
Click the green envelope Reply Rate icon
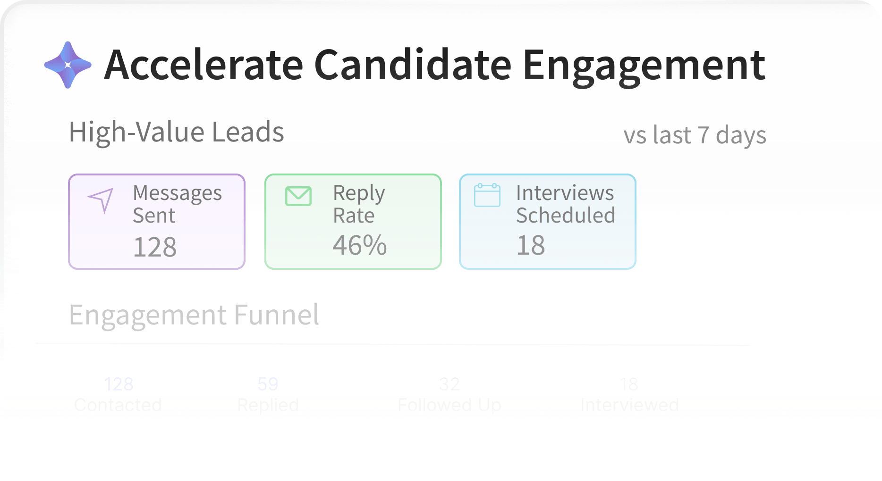pyautogui.click(x=298, y=196)
